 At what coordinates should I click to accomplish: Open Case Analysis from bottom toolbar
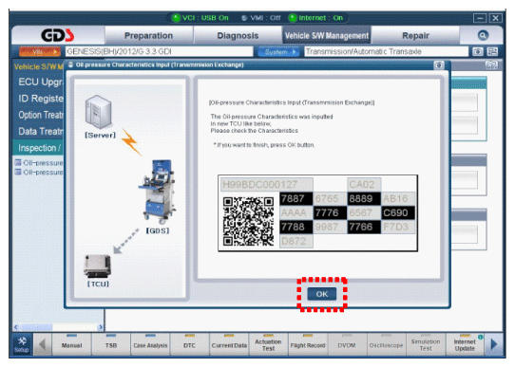pyautogui.click(x=150, y=345)
